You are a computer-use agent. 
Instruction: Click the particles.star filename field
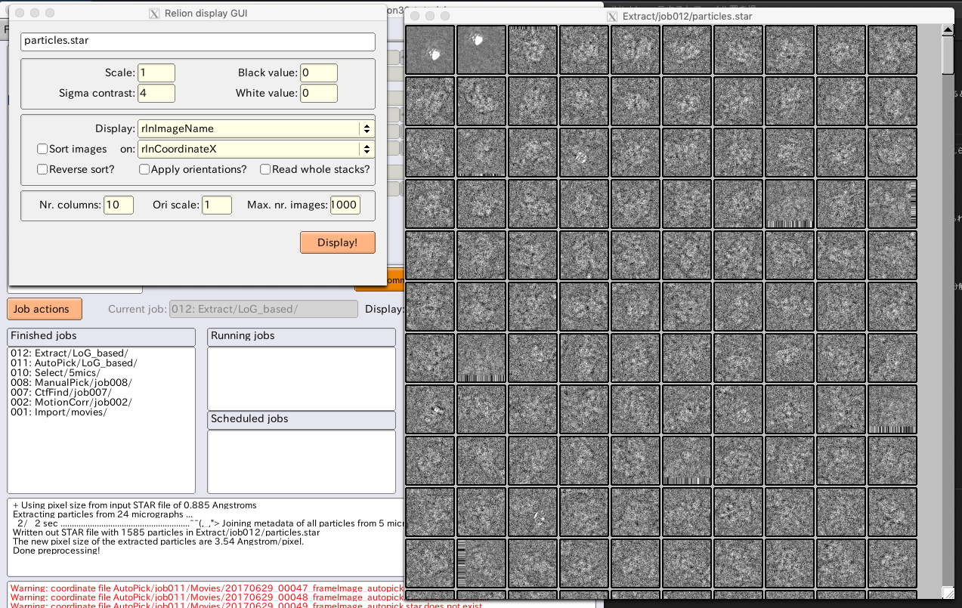pos(198,41)
